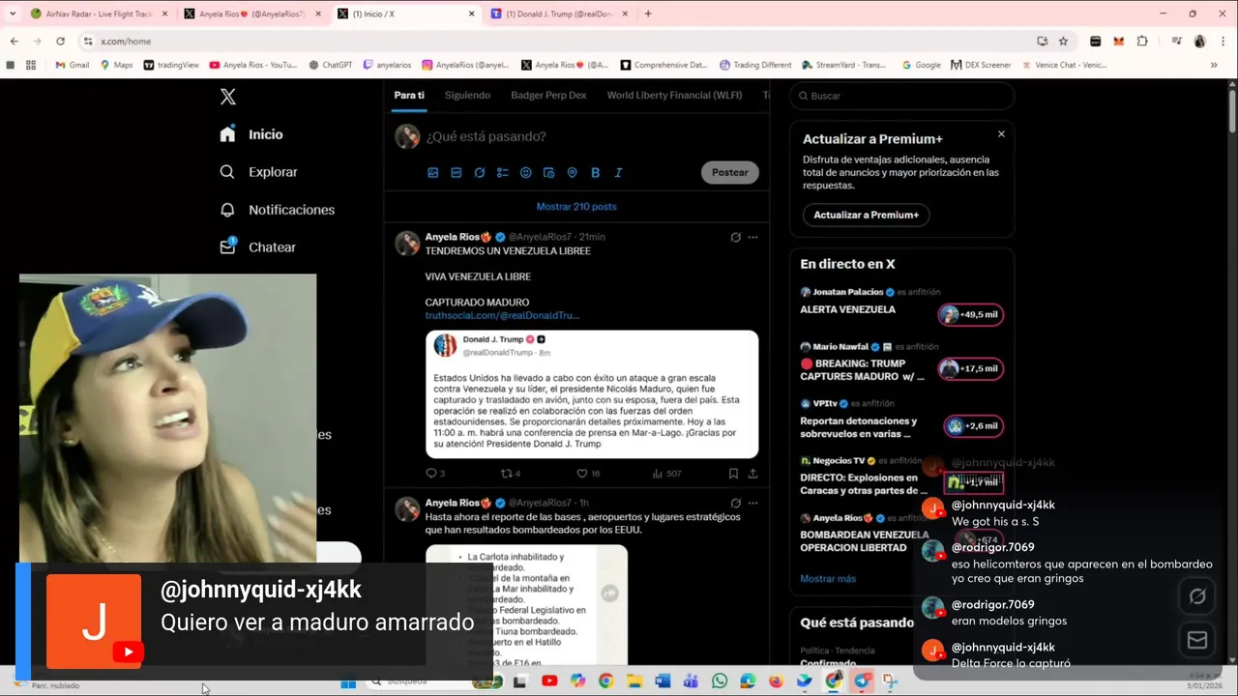Viewport: 1238px width, 696px height.
Task: View stats showing 507 views
Action: [x=666, y=474]
